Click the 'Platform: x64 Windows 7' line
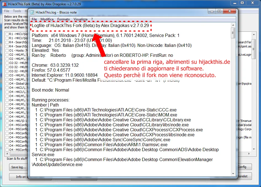 click(106, 35)
